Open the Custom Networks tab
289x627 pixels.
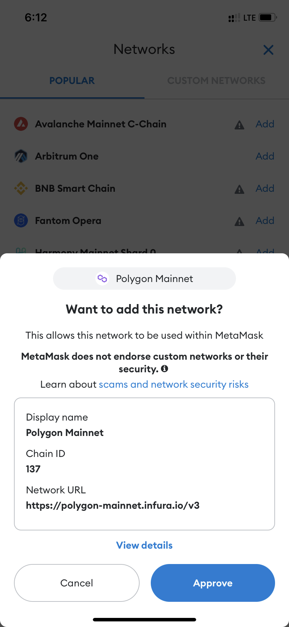tap(216, 81)
